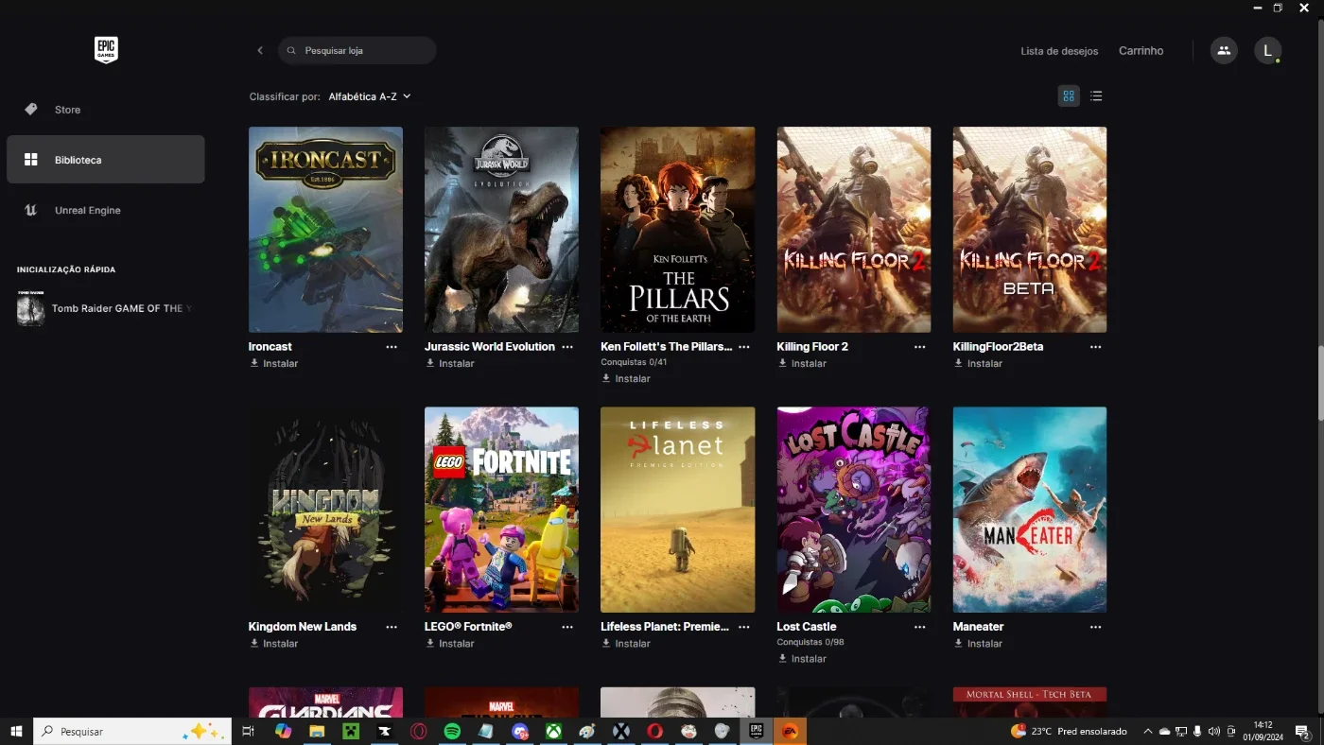Open more options for LEGO Fortnite

[567, 627]
